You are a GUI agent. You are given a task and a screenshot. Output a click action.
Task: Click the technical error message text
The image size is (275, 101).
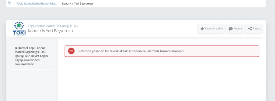click(131, 51)
